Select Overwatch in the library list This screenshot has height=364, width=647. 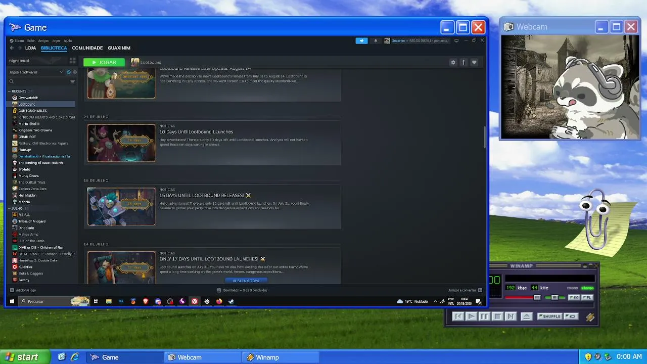28,98
